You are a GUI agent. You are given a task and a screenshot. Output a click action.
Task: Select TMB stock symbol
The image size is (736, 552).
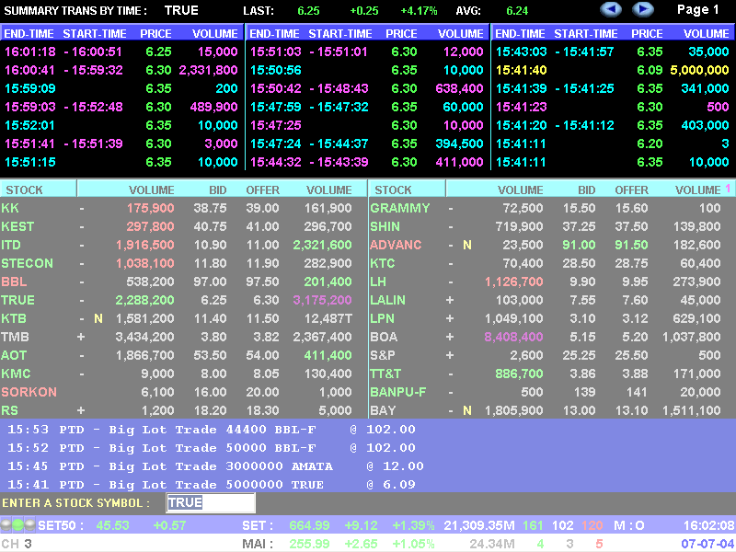pyautogui.click(x=15, y=337)
